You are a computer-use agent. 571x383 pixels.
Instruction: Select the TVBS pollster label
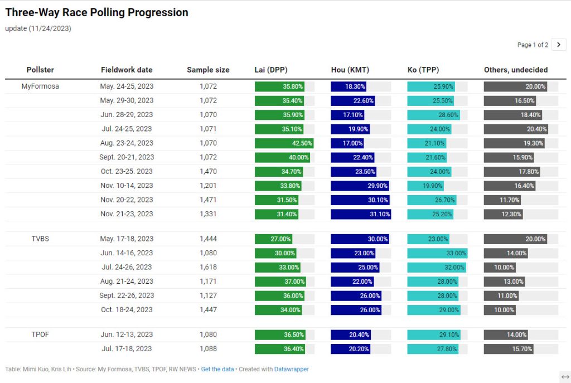pos(40,239)
